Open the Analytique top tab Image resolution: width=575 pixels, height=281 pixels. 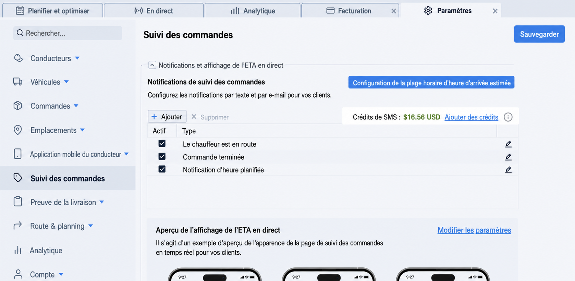253,11
